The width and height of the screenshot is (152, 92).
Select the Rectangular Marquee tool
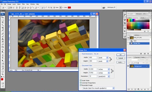coord(3,20)
